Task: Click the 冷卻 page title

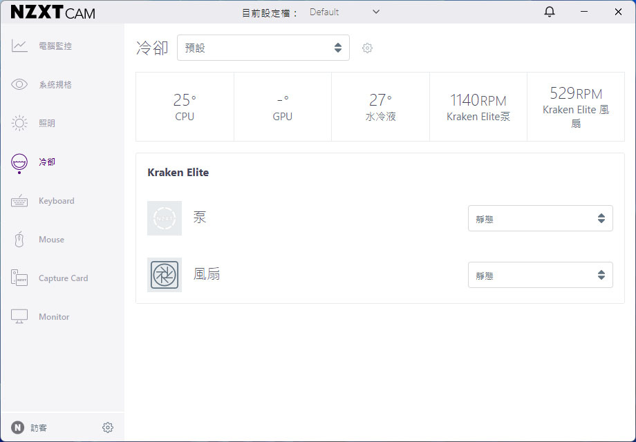Action: coord(152,48)
